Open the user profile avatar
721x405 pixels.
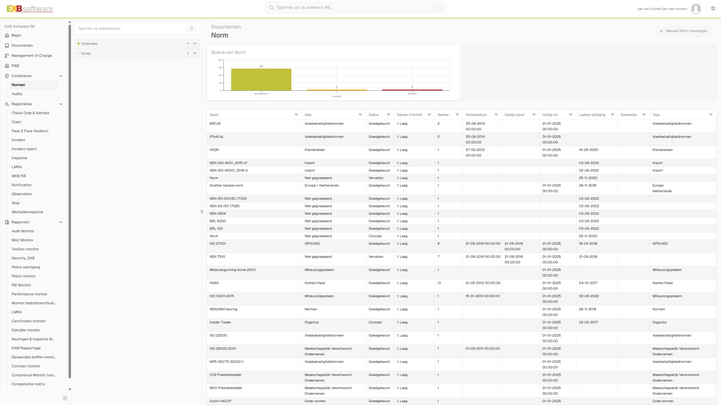(696, 9)
